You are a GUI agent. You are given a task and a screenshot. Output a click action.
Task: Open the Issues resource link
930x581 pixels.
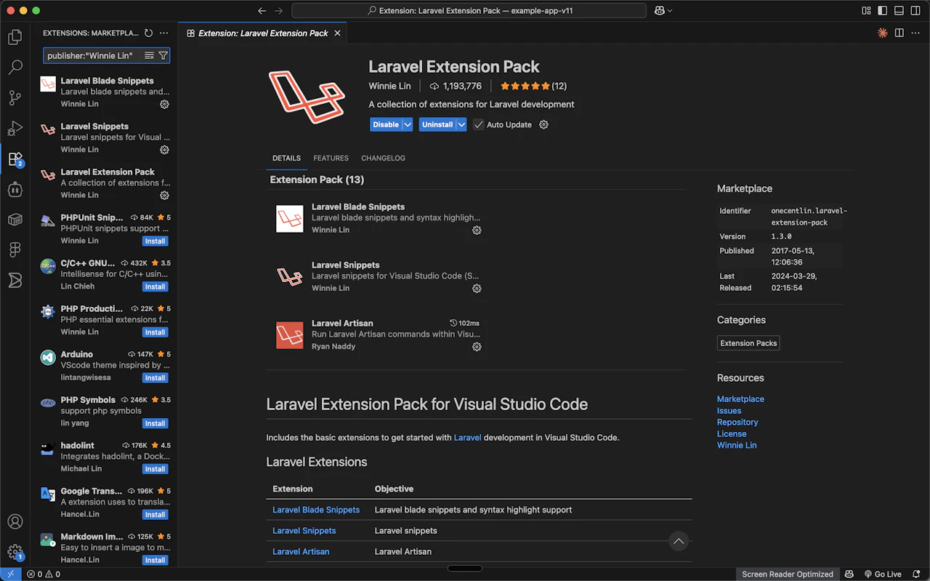click(729, 411)
